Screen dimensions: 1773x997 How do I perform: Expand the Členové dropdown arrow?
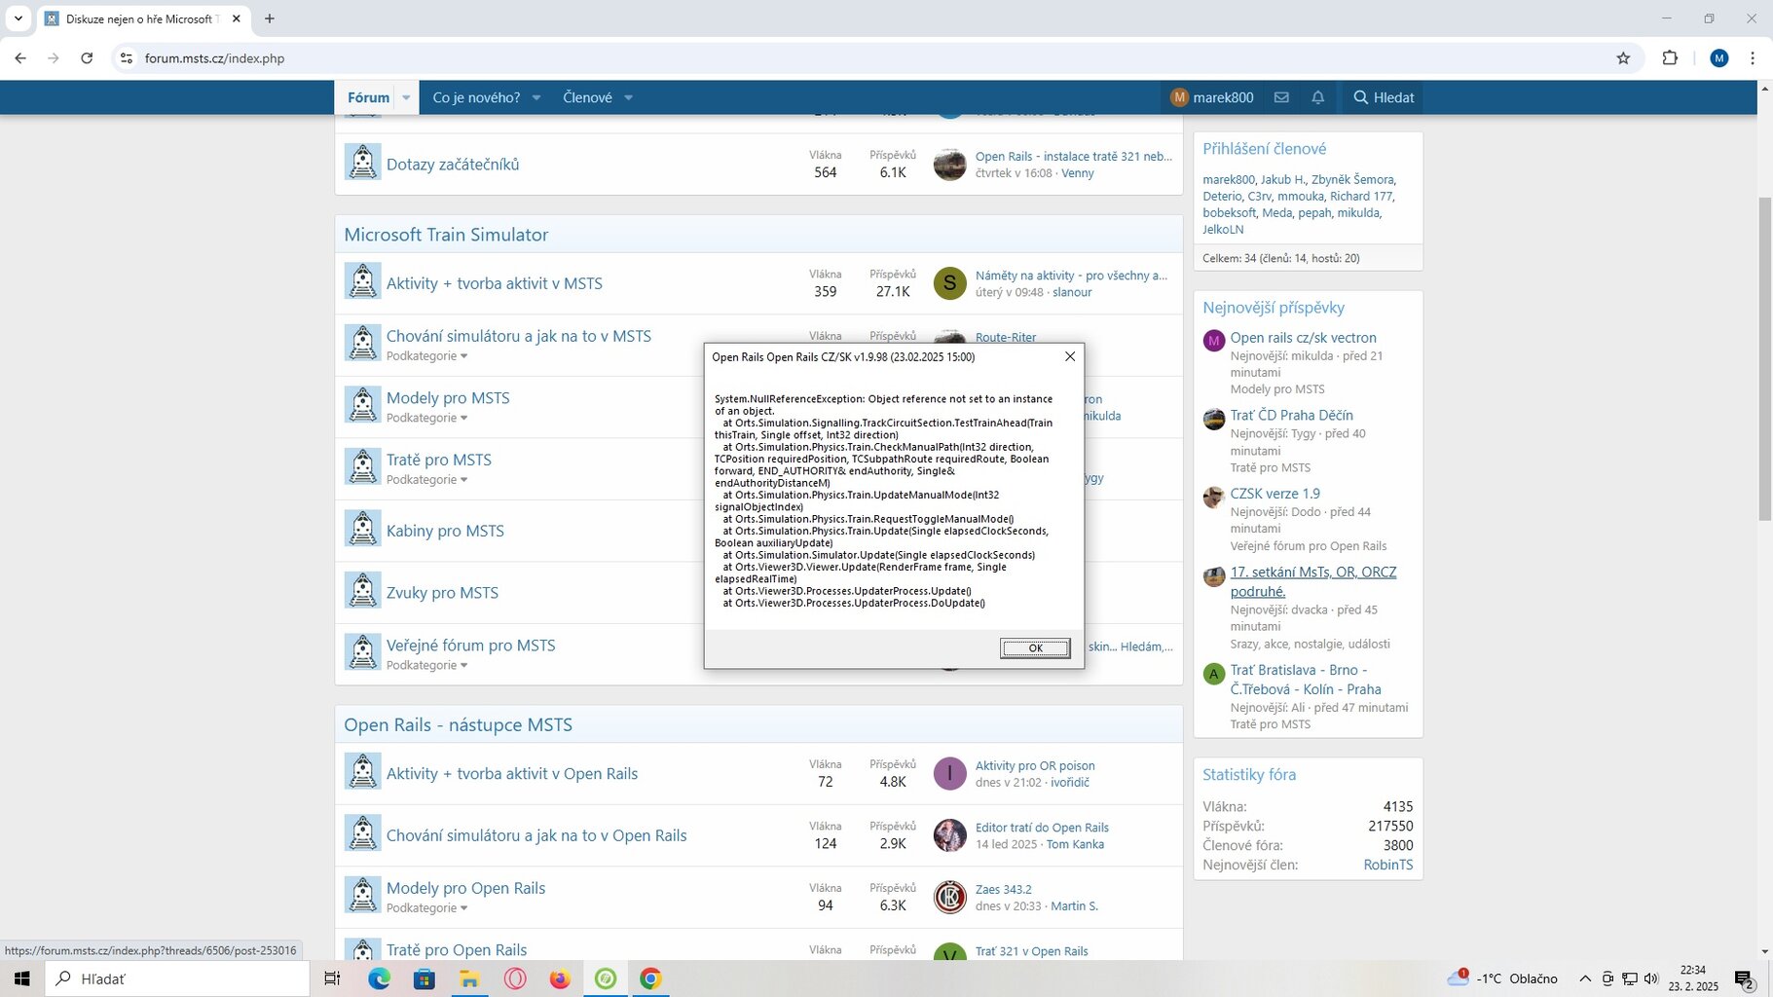click(x=629, y=97)
